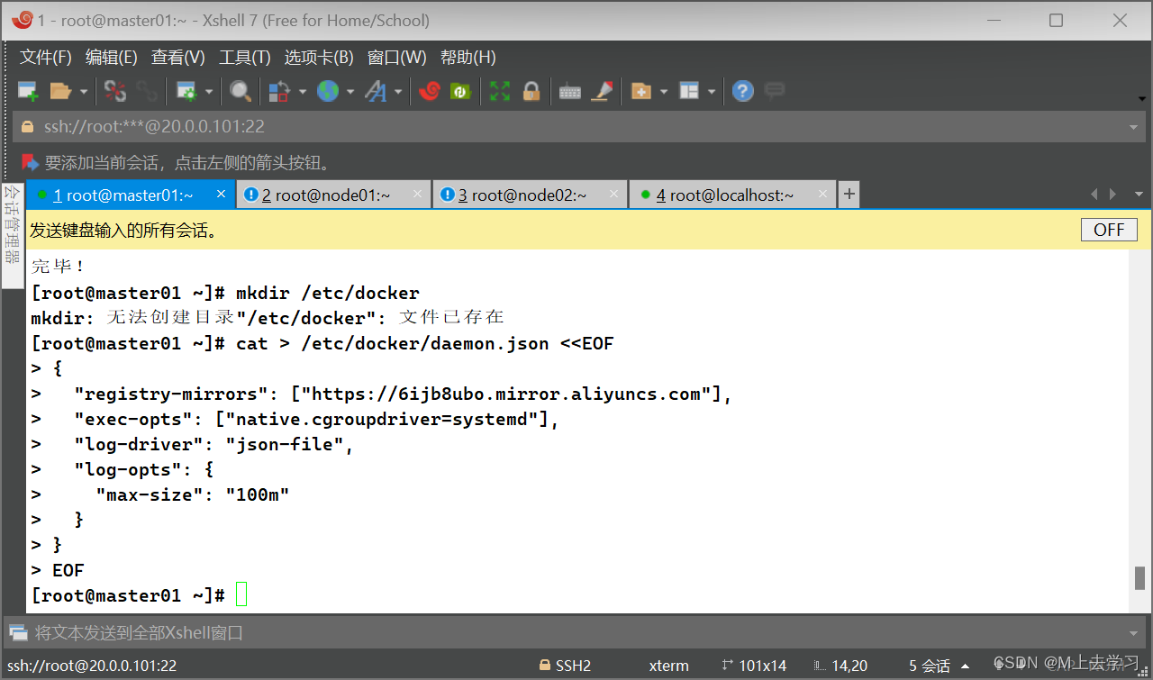Expand the 5 会话 sessions arrow
The image size is (1153, 680).
coord(966,666)
